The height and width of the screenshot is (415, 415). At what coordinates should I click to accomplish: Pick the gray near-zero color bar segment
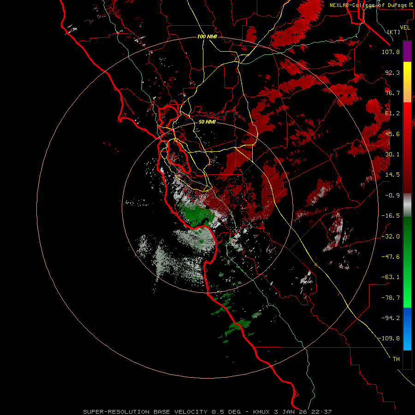click(407, 205)
